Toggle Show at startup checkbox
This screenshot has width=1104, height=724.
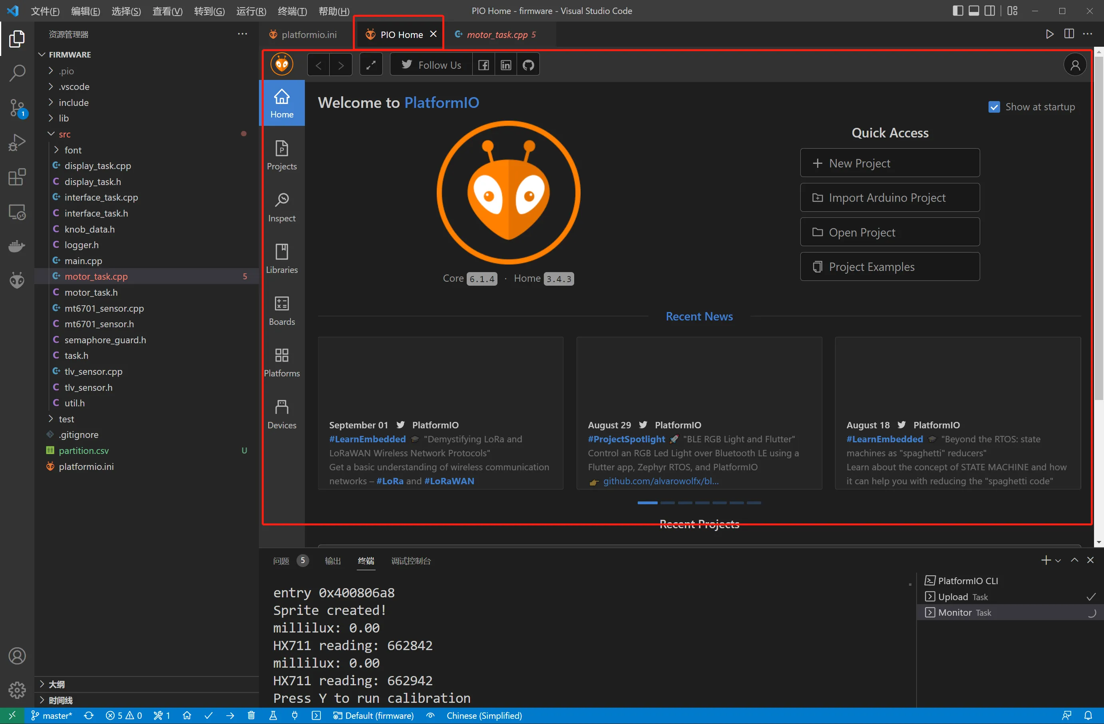[994, 107]
